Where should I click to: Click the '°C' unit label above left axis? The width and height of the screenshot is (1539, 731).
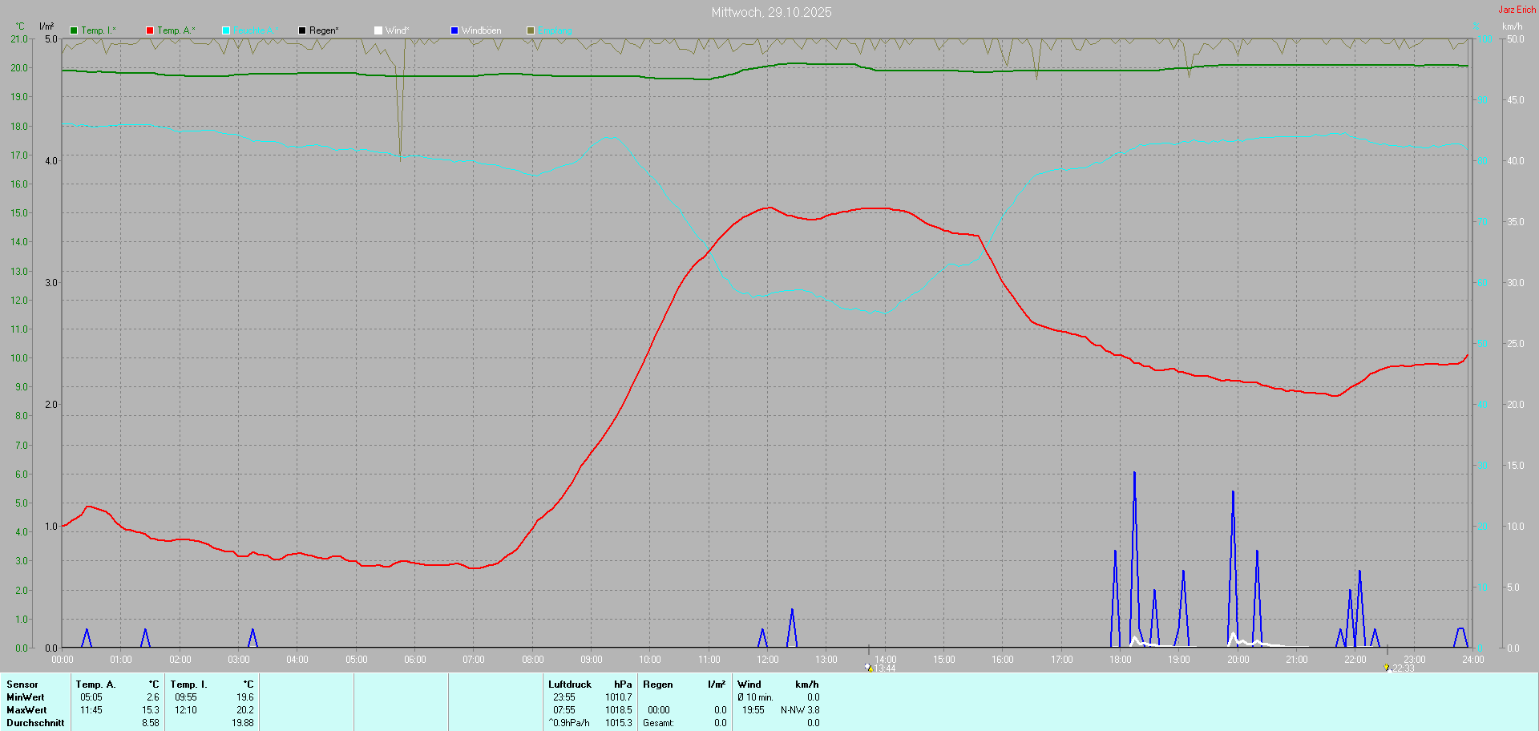click(x=20, y=26)
